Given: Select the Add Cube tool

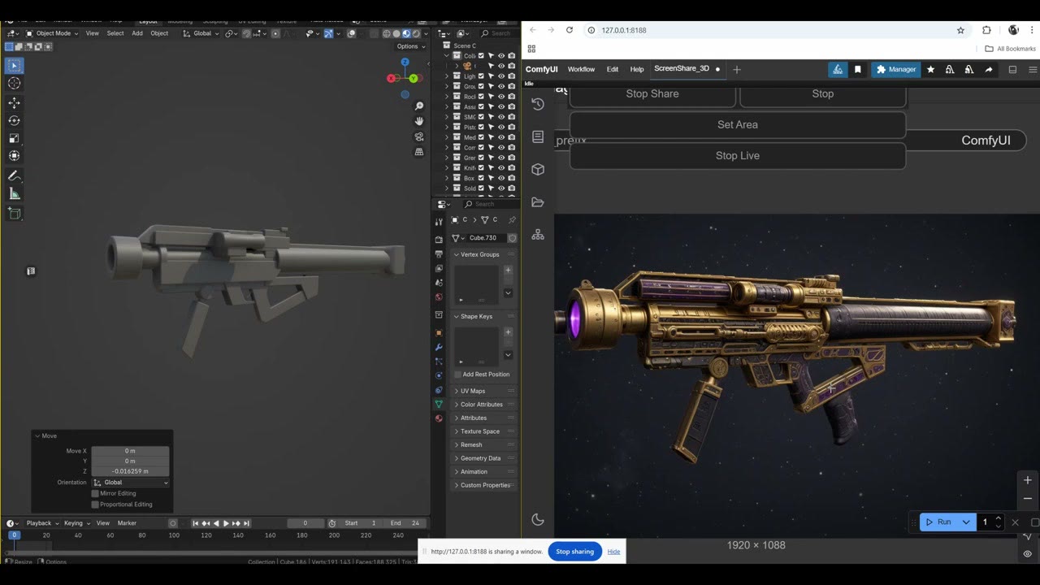Looking at the screenshot, I should 15,213.
